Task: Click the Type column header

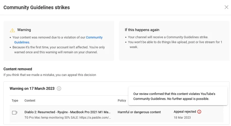Action: click(15, 101)
